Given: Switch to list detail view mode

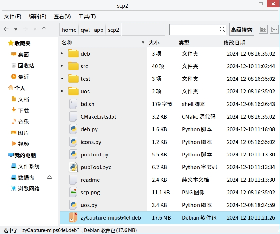Looking at the screenshot, I should click(274, 30).
